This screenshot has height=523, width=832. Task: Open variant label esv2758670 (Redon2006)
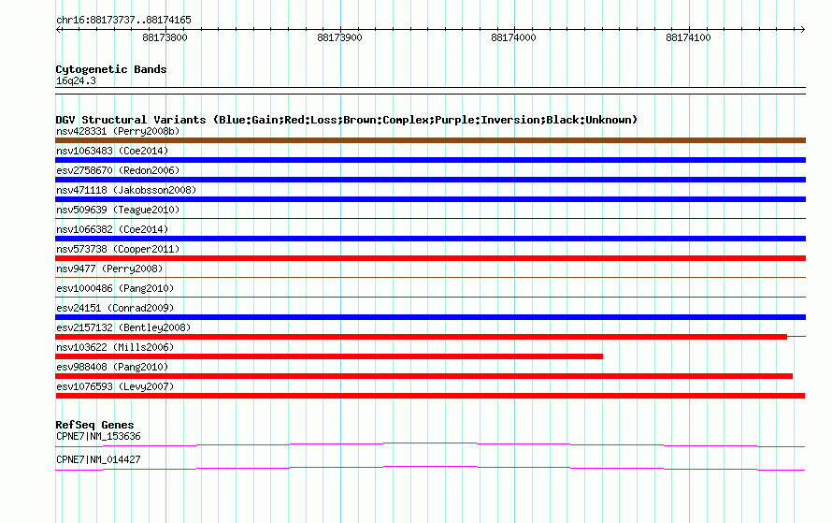point(118,170)
